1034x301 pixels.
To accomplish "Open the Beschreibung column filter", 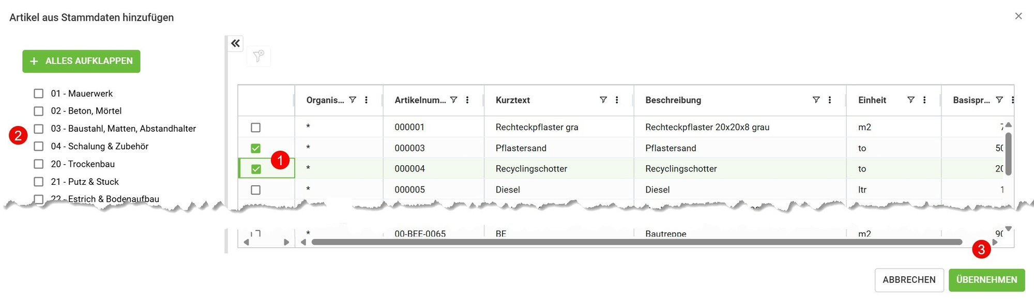I will pyautogui.click(x=817, y=100).
